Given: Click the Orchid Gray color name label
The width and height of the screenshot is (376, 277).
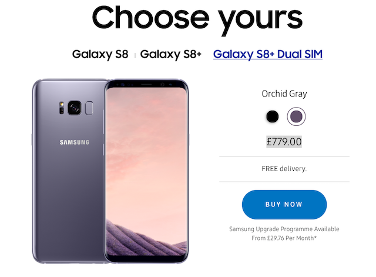Looking at the screenshot, I should [x=284, y=94].
